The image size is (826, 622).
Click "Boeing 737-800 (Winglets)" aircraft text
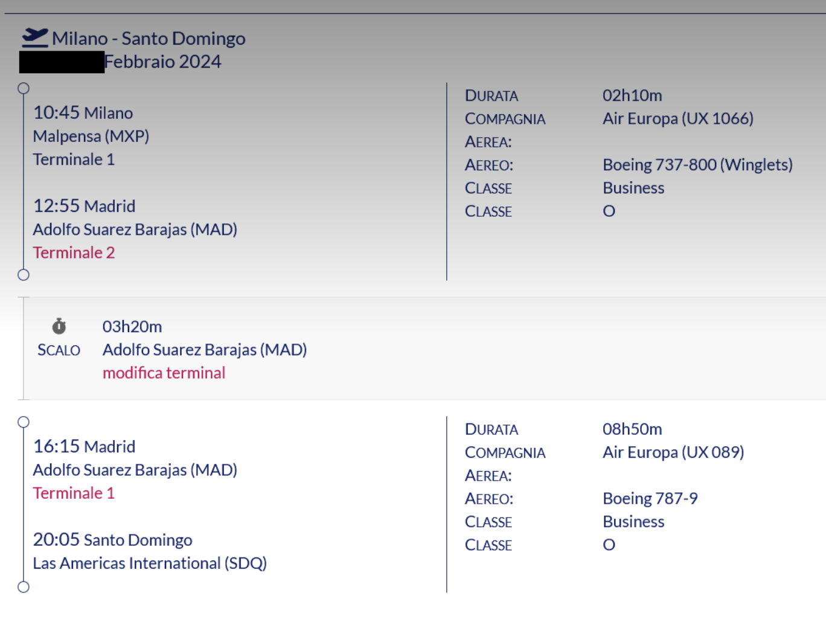[x=697, y=165]
